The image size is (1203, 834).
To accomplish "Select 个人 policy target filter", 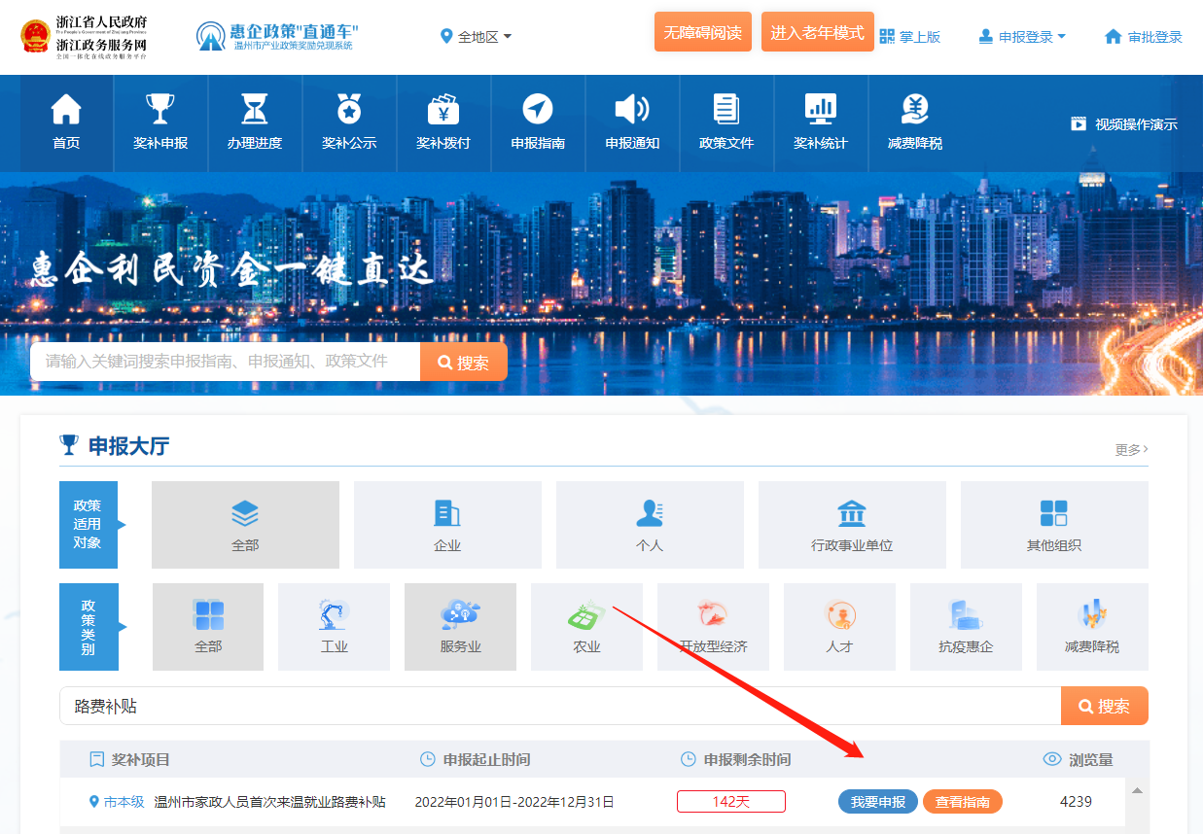I will pyautogui.click(x=650, y=525).
